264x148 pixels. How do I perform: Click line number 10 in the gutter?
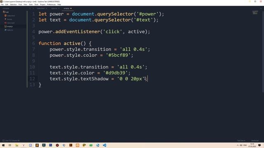click(x=32, y=67)
